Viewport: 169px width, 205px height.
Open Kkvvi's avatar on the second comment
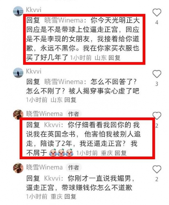click(x=18, y=73)
